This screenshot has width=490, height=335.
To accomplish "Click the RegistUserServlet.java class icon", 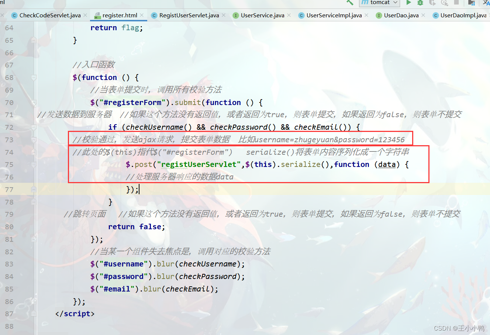I will tap(155, 15).
